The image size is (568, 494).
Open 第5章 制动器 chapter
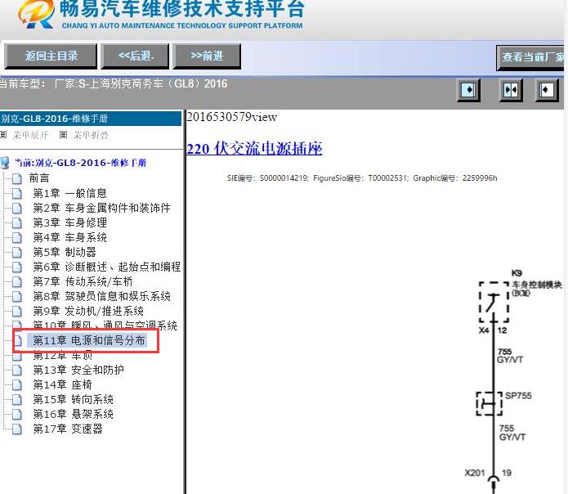coord(65,252)
